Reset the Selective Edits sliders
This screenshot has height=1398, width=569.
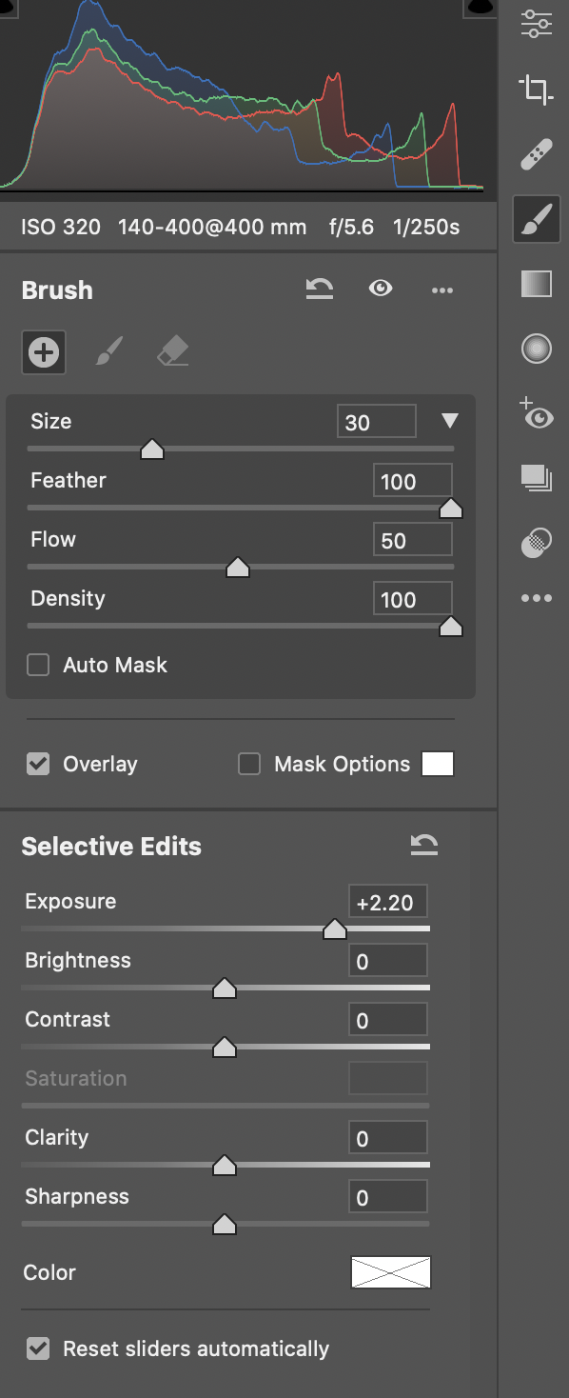(x=424, y=844)
